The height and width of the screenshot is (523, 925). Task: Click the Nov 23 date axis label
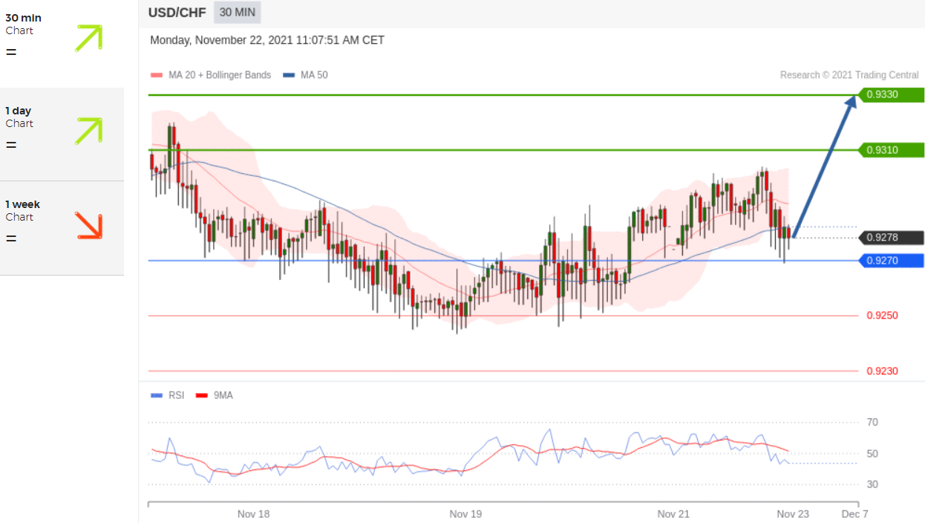pos(793,514)
